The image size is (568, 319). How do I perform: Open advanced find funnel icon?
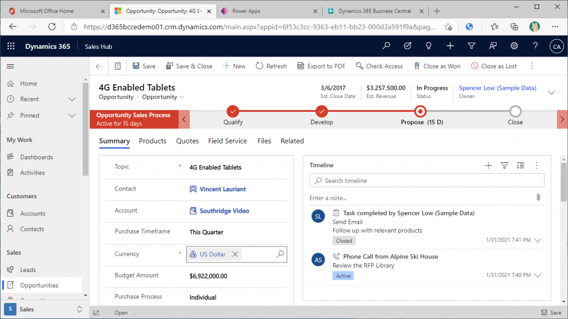[471, 46]
